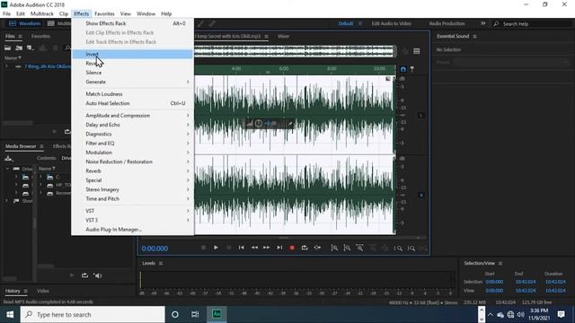Open Media Browser panel menu icon
The image size is (575, 323).
[x=41, y=146]
